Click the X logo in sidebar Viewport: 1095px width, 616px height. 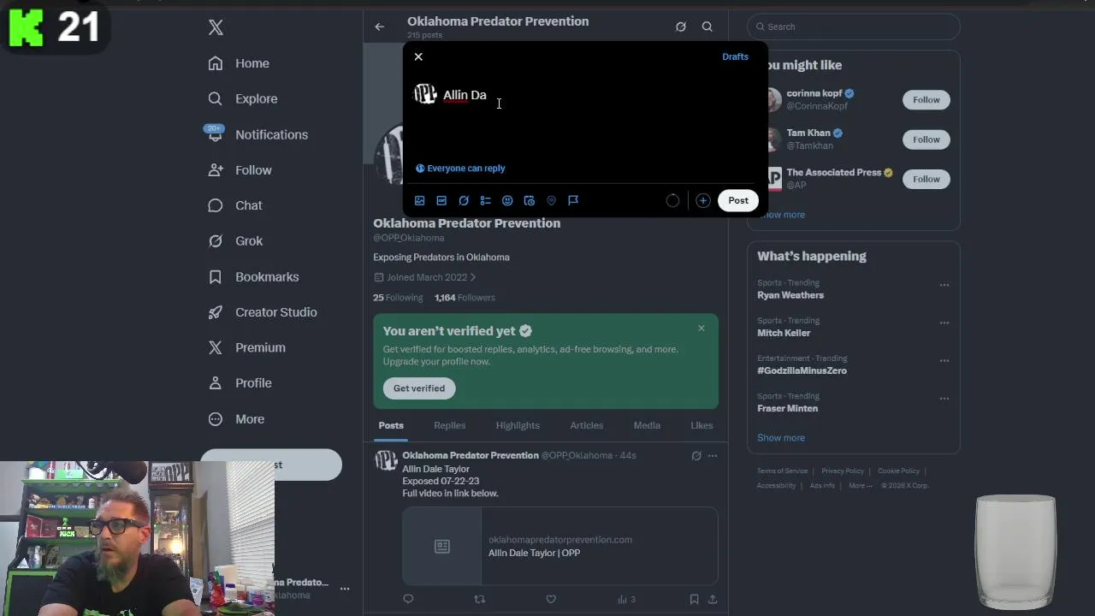click(216, 27)
